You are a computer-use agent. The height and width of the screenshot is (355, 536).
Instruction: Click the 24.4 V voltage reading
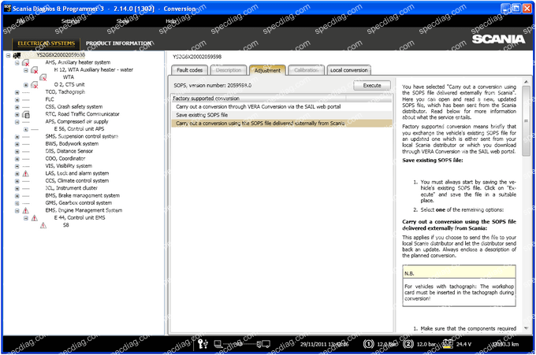click(463, 344)
